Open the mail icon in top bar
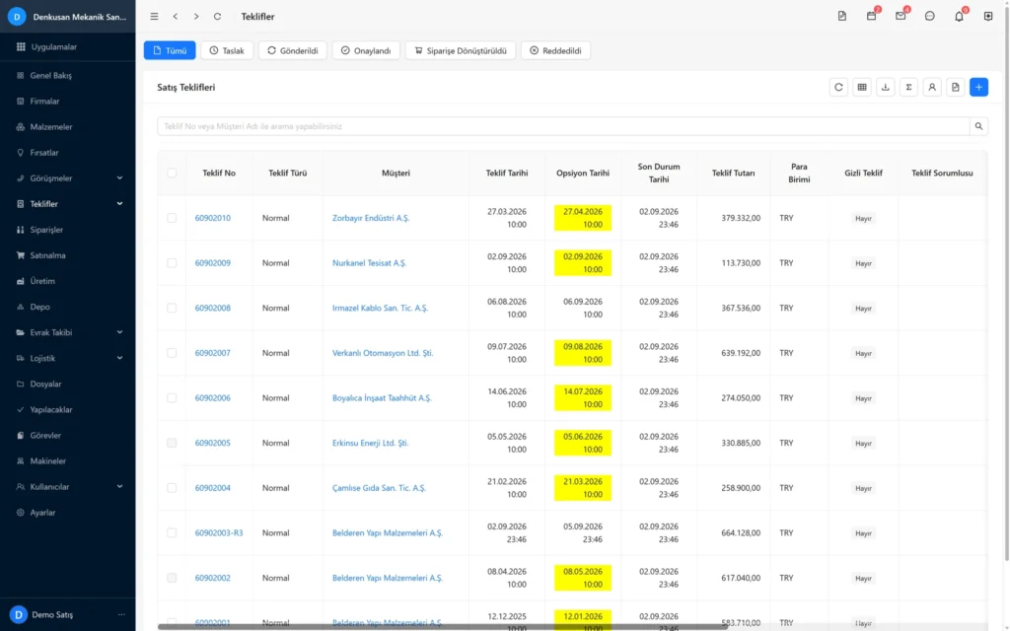Screen dimensions: 1010x631 point(901,16)
